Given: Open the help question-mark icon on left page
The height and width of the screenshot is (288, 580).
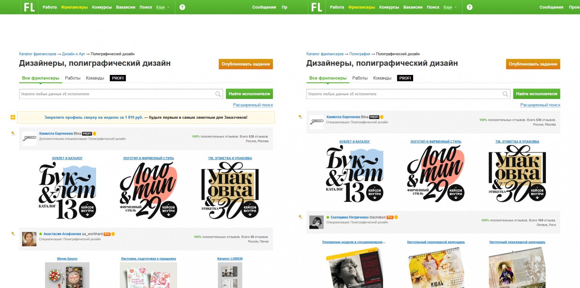Looking at the screenshot, I should pos(182,7).
